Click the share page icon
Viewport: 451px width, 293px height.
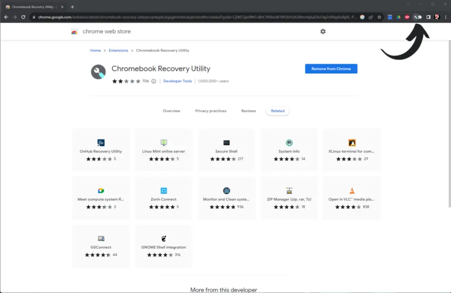click(x=371, y=17)
